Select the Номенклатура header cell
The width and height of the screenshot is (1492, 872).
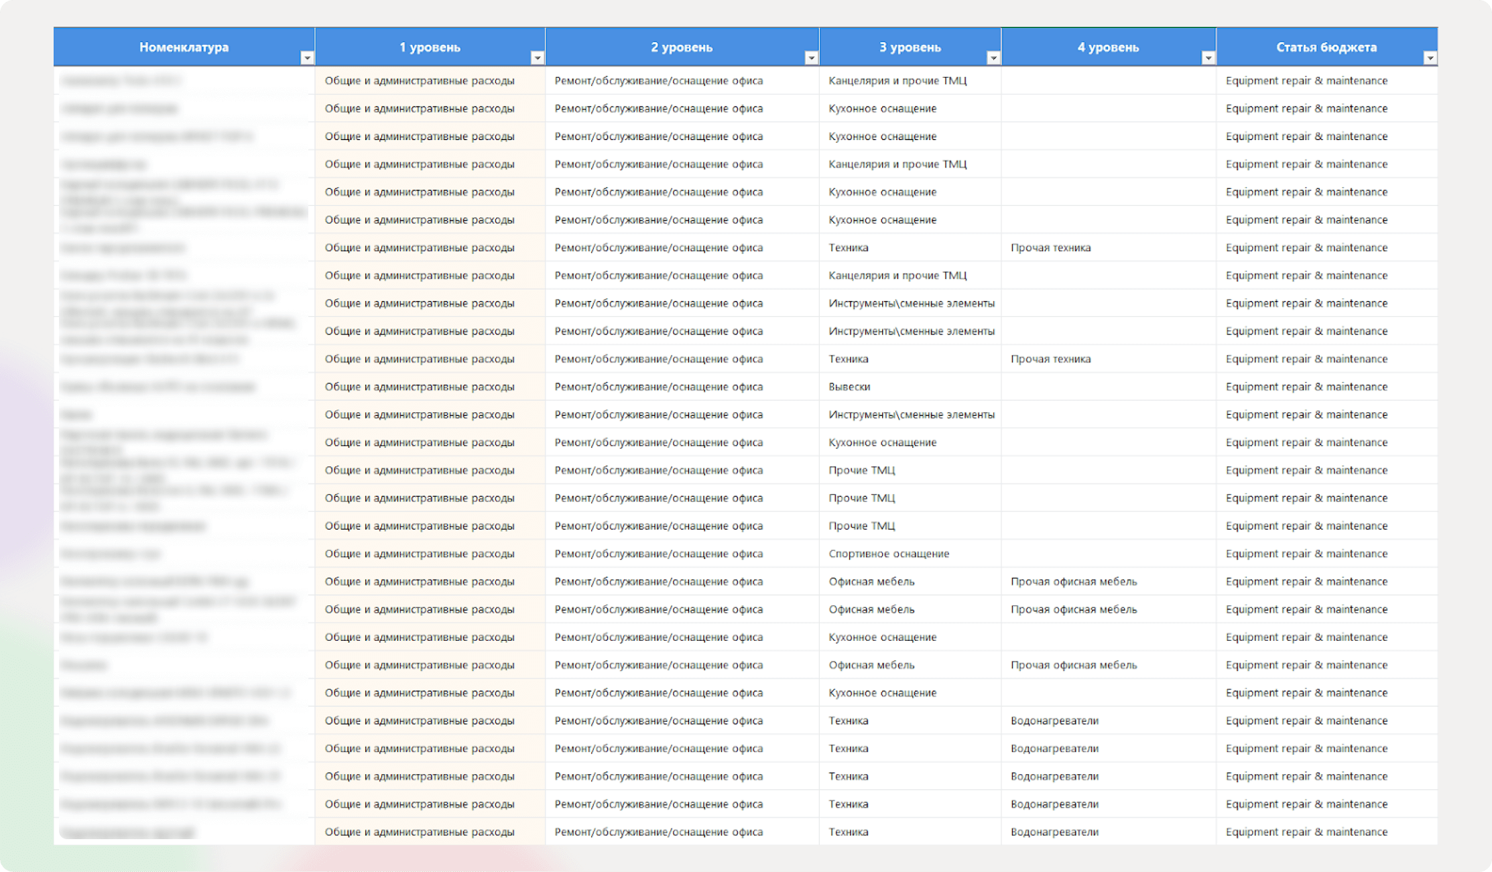184,47
